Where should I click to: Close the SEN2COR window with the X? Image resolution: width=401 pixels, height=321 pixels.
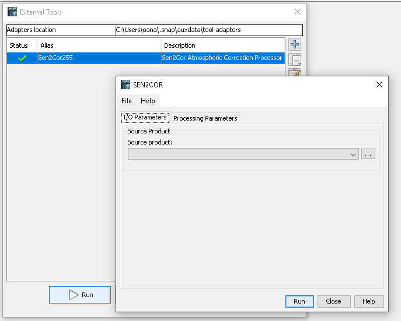point(379,84)
